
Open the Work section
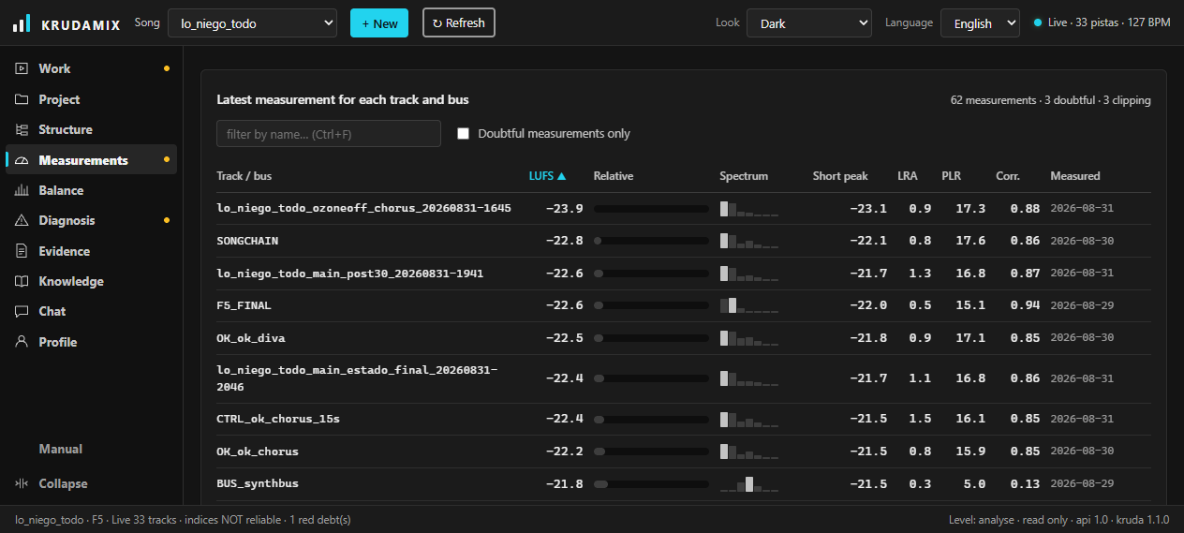pos(91,68)
